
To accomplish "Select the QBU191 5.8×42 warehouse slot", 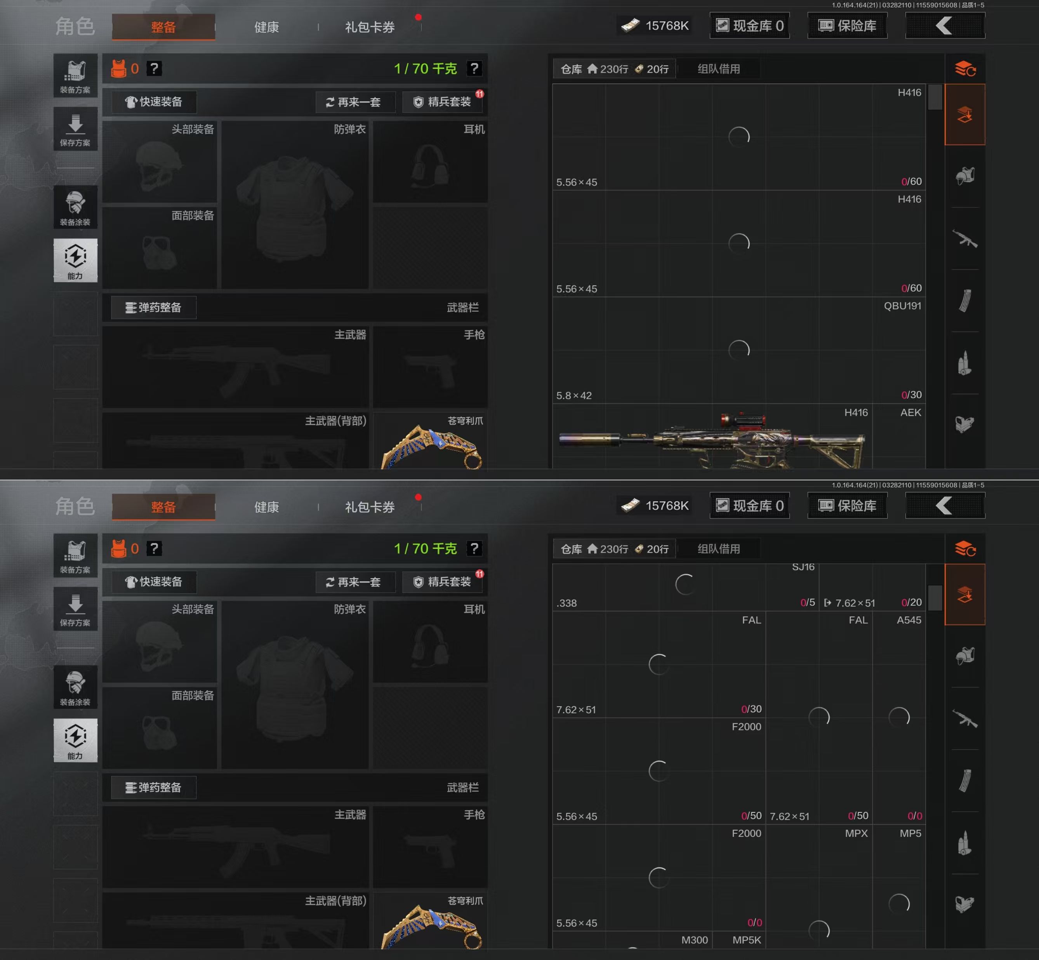I will (739, 350).
